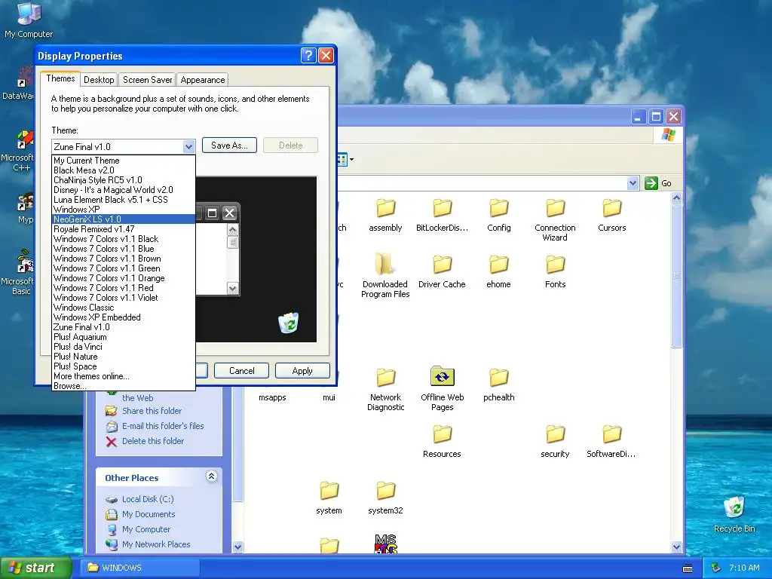Choose Royale Remixed v1.47 theme

[124, 229]
